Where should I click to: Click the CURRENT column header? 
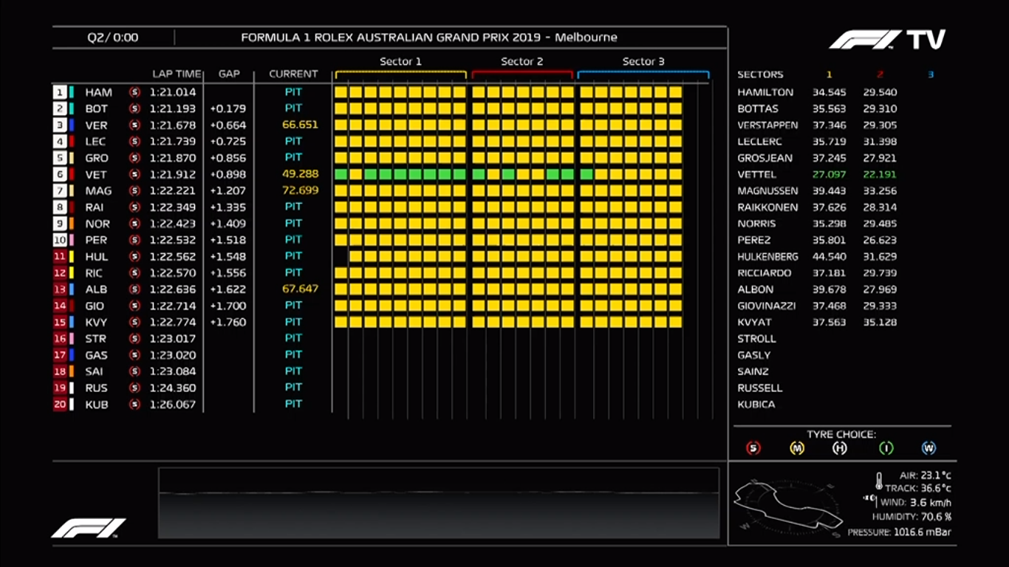[293, 74]
